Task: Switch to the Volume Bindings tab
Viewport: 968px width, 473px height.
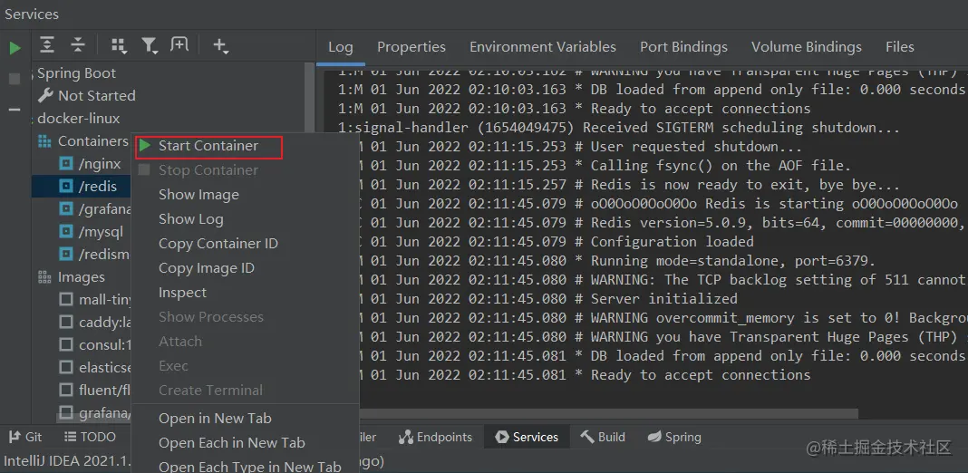Action: click(807, 47)
